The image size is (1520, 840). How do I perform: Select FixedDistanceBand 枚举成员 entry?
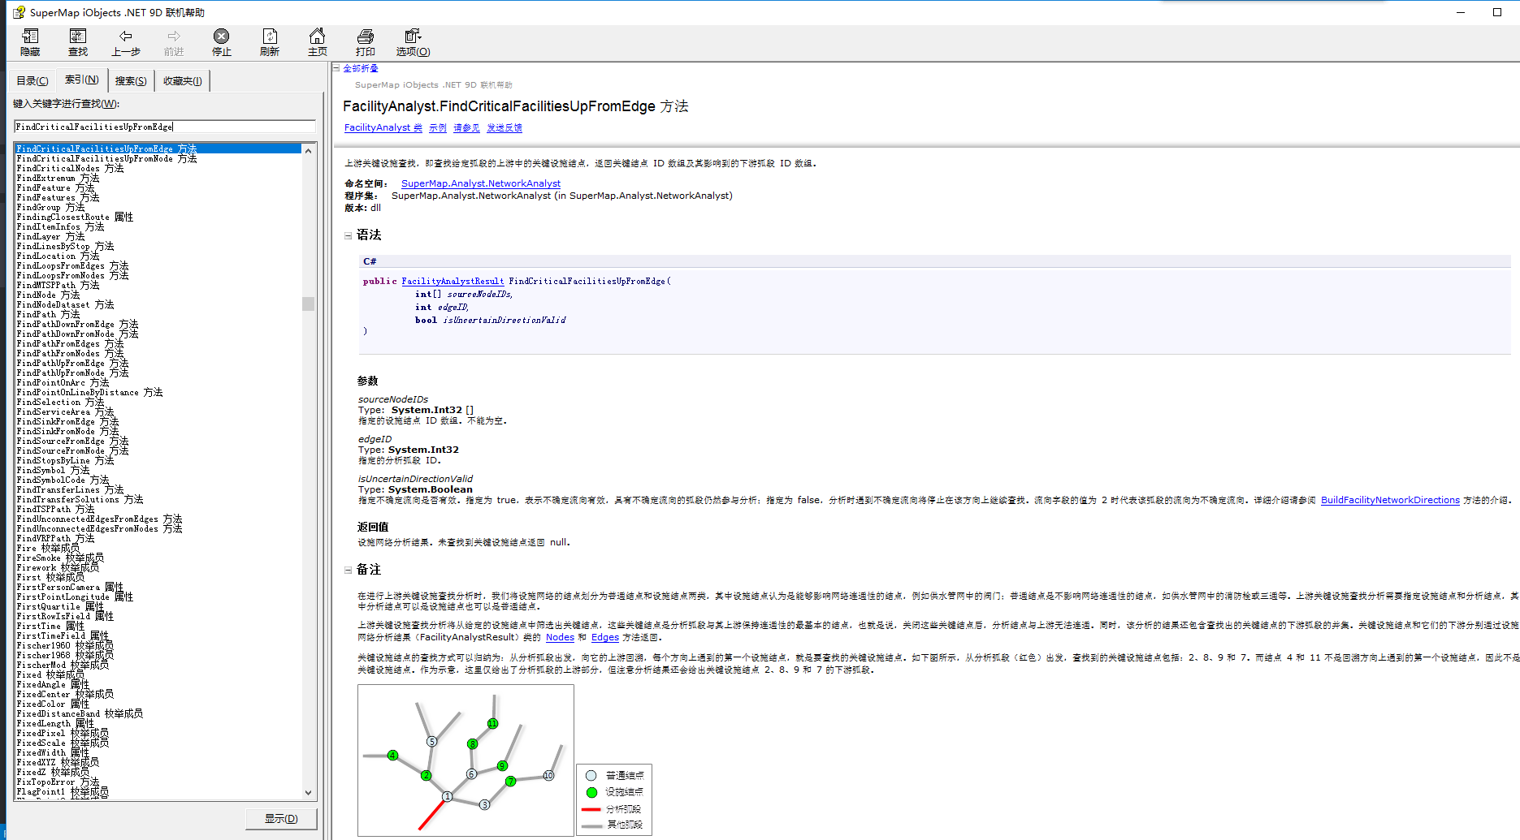coord(80,713)
